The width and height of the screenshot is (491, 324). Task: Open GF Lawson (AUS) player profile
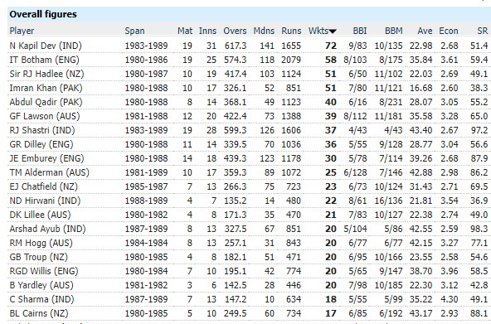[x=45, y=116]
